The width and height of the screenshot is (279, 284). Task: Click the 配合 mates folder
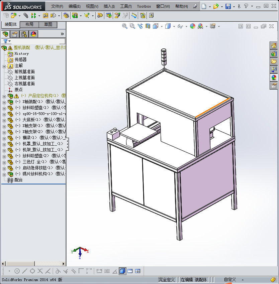point(18,180)
